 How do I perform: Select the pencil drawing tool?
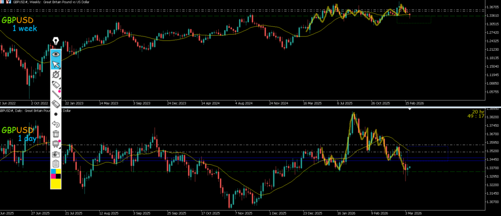(56, 94)
